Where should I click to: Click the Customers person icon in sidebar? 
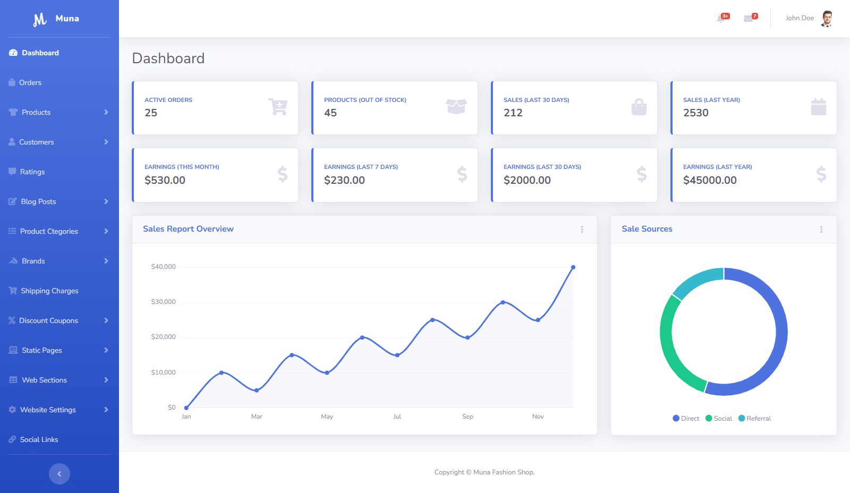[12, 142]
